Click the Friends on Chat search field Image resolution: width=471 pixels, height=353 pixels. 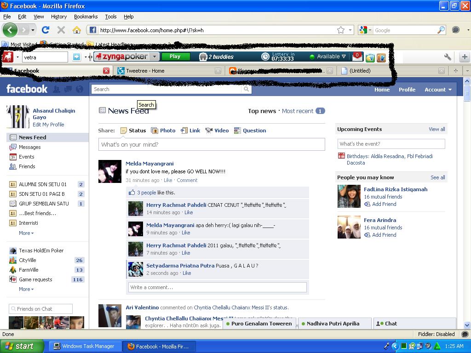40,309
